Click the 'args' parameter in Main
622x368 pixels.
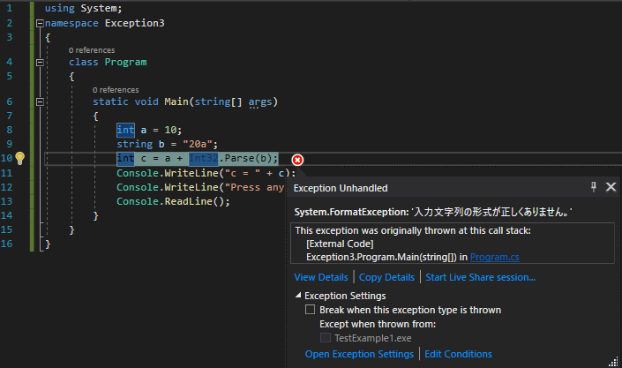[260, 102]
